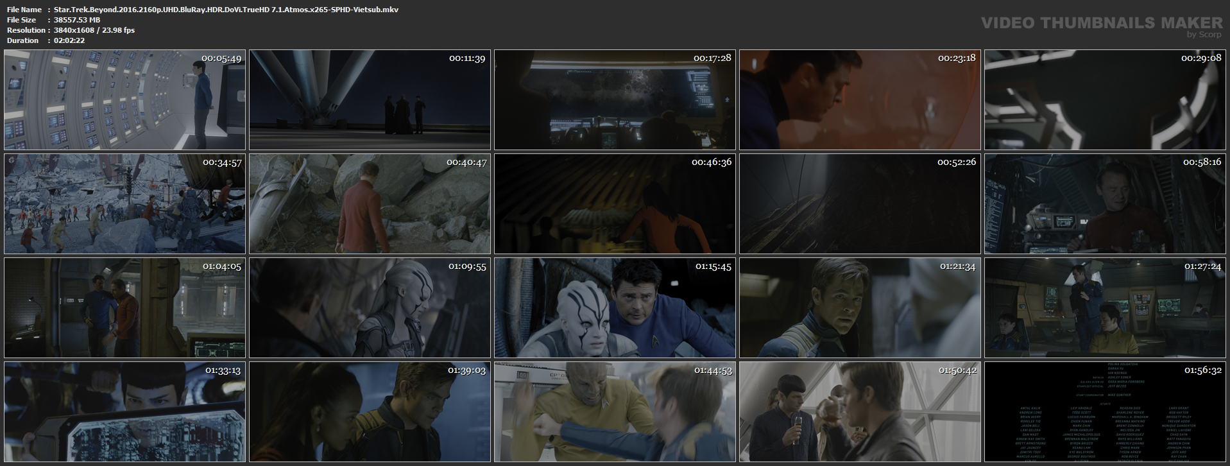Pick the 01:21:34 video frame
The image size is (1230, 466).
(x=860, y=308)
